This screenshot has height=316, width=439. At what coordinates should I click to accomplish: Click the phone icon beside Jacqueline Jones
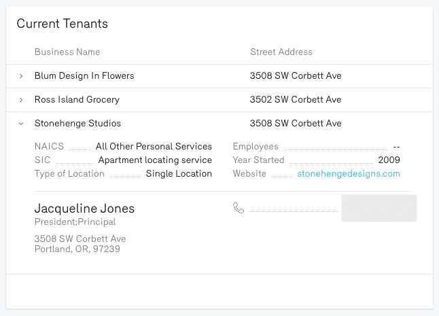(x=239, y=209)
